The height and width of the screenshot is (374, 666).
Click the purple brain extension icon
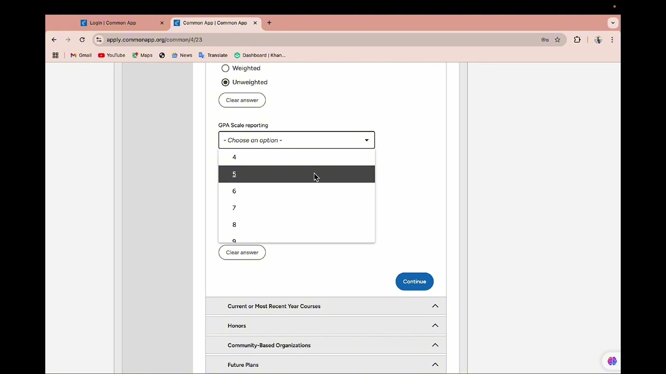click(612, 361)
